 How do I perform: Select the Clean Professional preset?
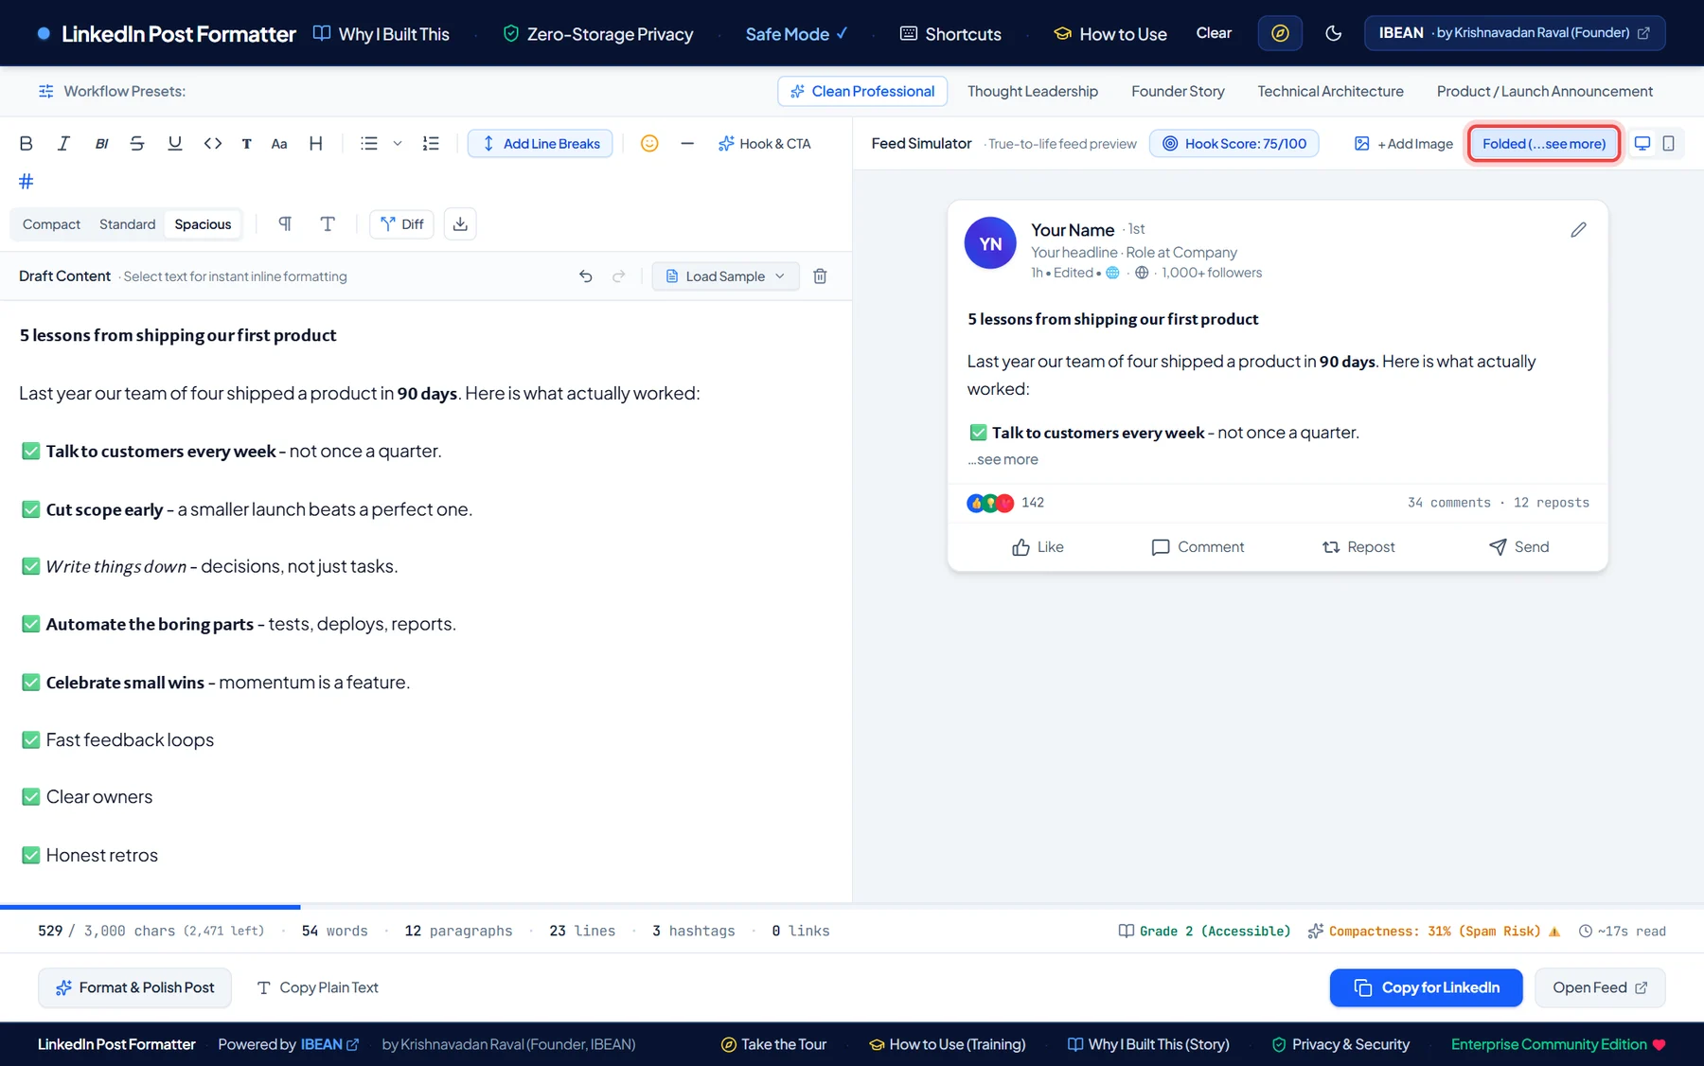click(862, 91)
